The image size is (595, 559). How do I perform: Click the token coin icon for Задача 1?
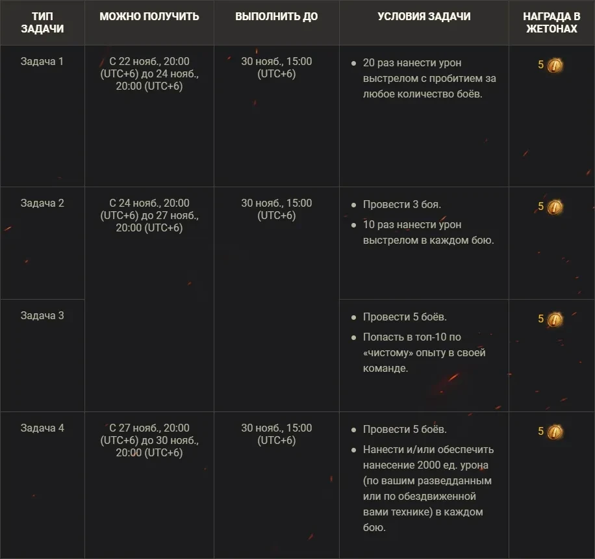555,66
